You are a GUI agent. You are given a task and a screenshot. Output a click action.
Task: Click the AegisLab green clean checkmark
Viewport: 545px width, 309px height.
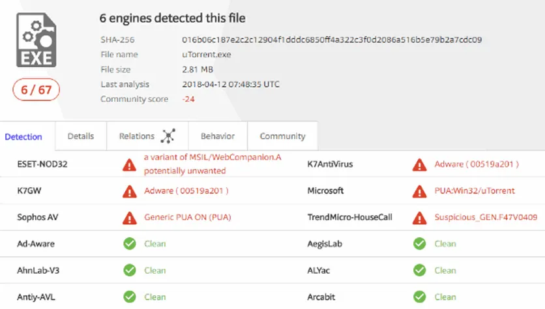tap(419, 244)
